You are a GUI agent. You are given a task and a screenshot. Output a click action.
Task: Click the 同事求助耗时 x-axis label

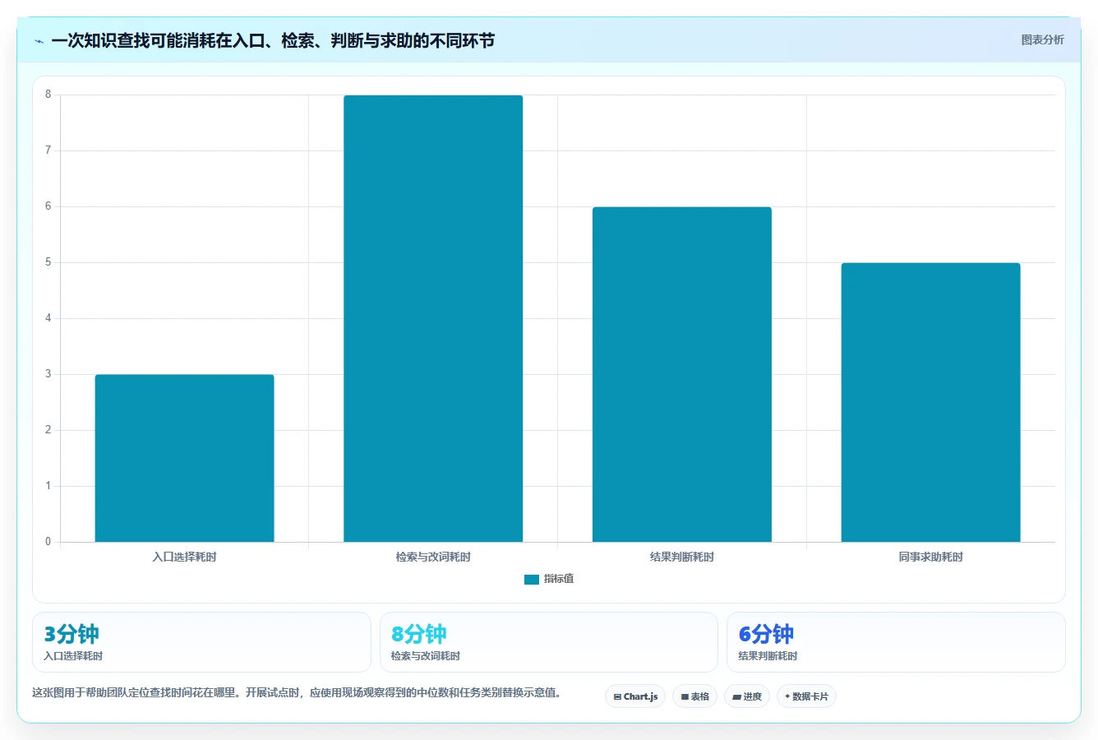tap(930, 557)
